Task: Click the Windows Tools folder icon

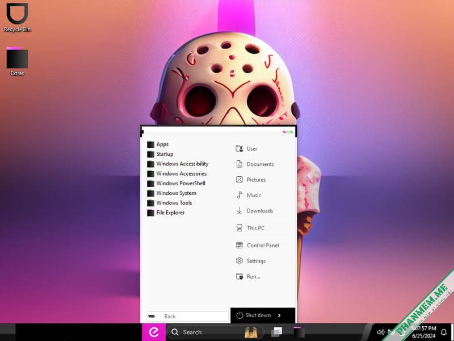Action: (150, 203)
